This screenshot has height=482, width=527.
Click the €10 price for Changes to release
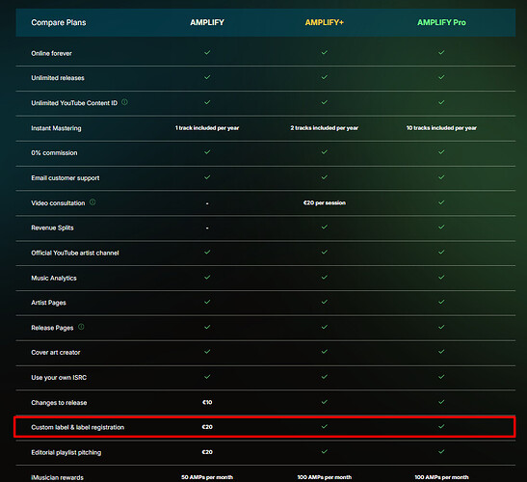[x=207, y=402]
